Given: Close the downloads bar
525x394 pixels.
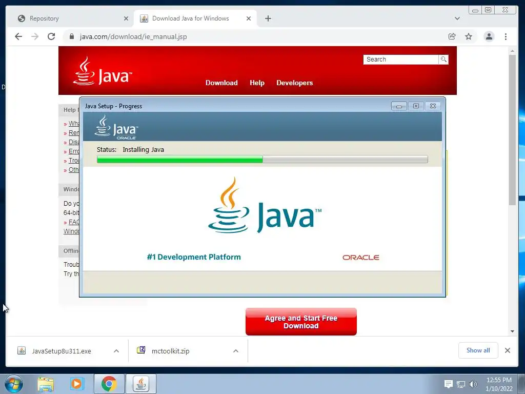Looking at the screenshot, I should [507, 350].
